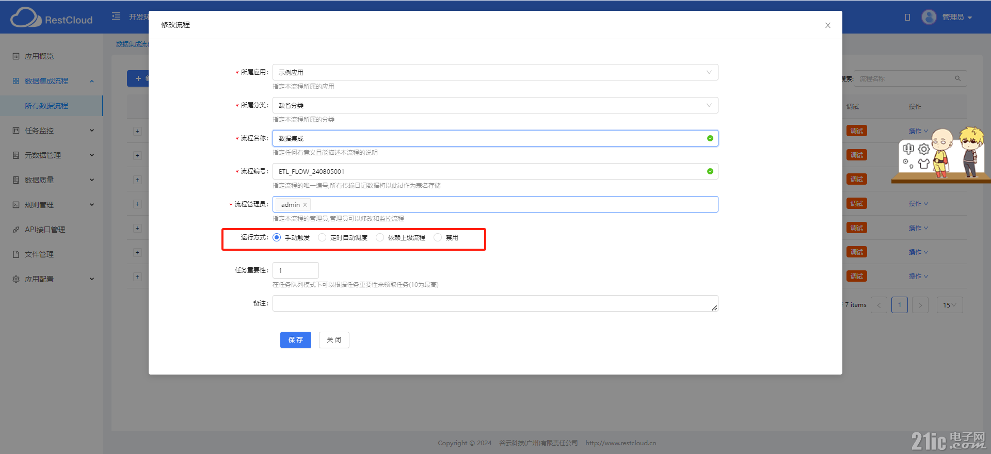991x454 pixels.
Task: Click the 关闭 button
Action: tap(334, 340)
